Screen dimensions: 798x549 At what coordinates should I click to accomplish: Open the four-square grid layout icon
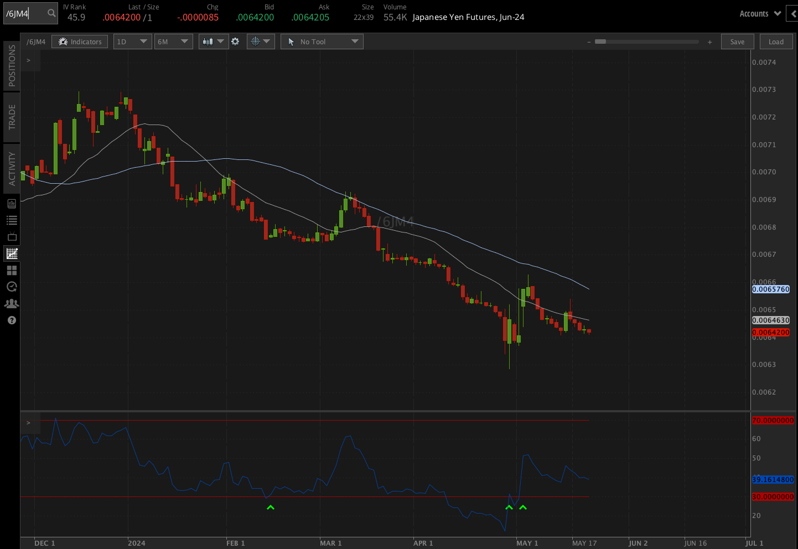pos(12,270)
